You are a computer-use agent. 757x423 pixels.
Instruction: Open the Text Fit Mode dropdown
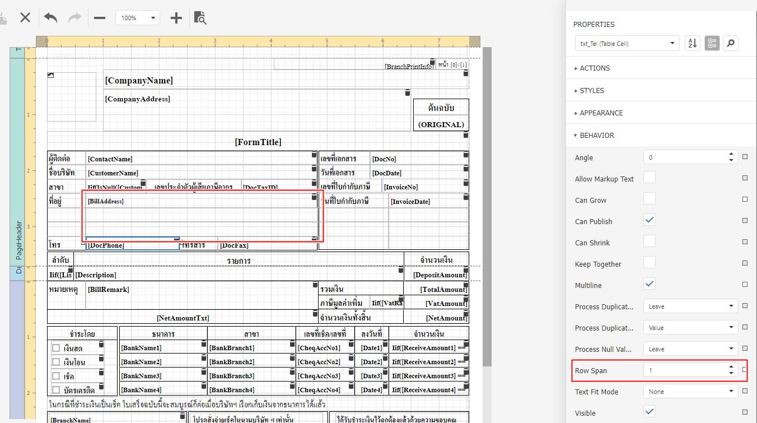tap(690, 392)
